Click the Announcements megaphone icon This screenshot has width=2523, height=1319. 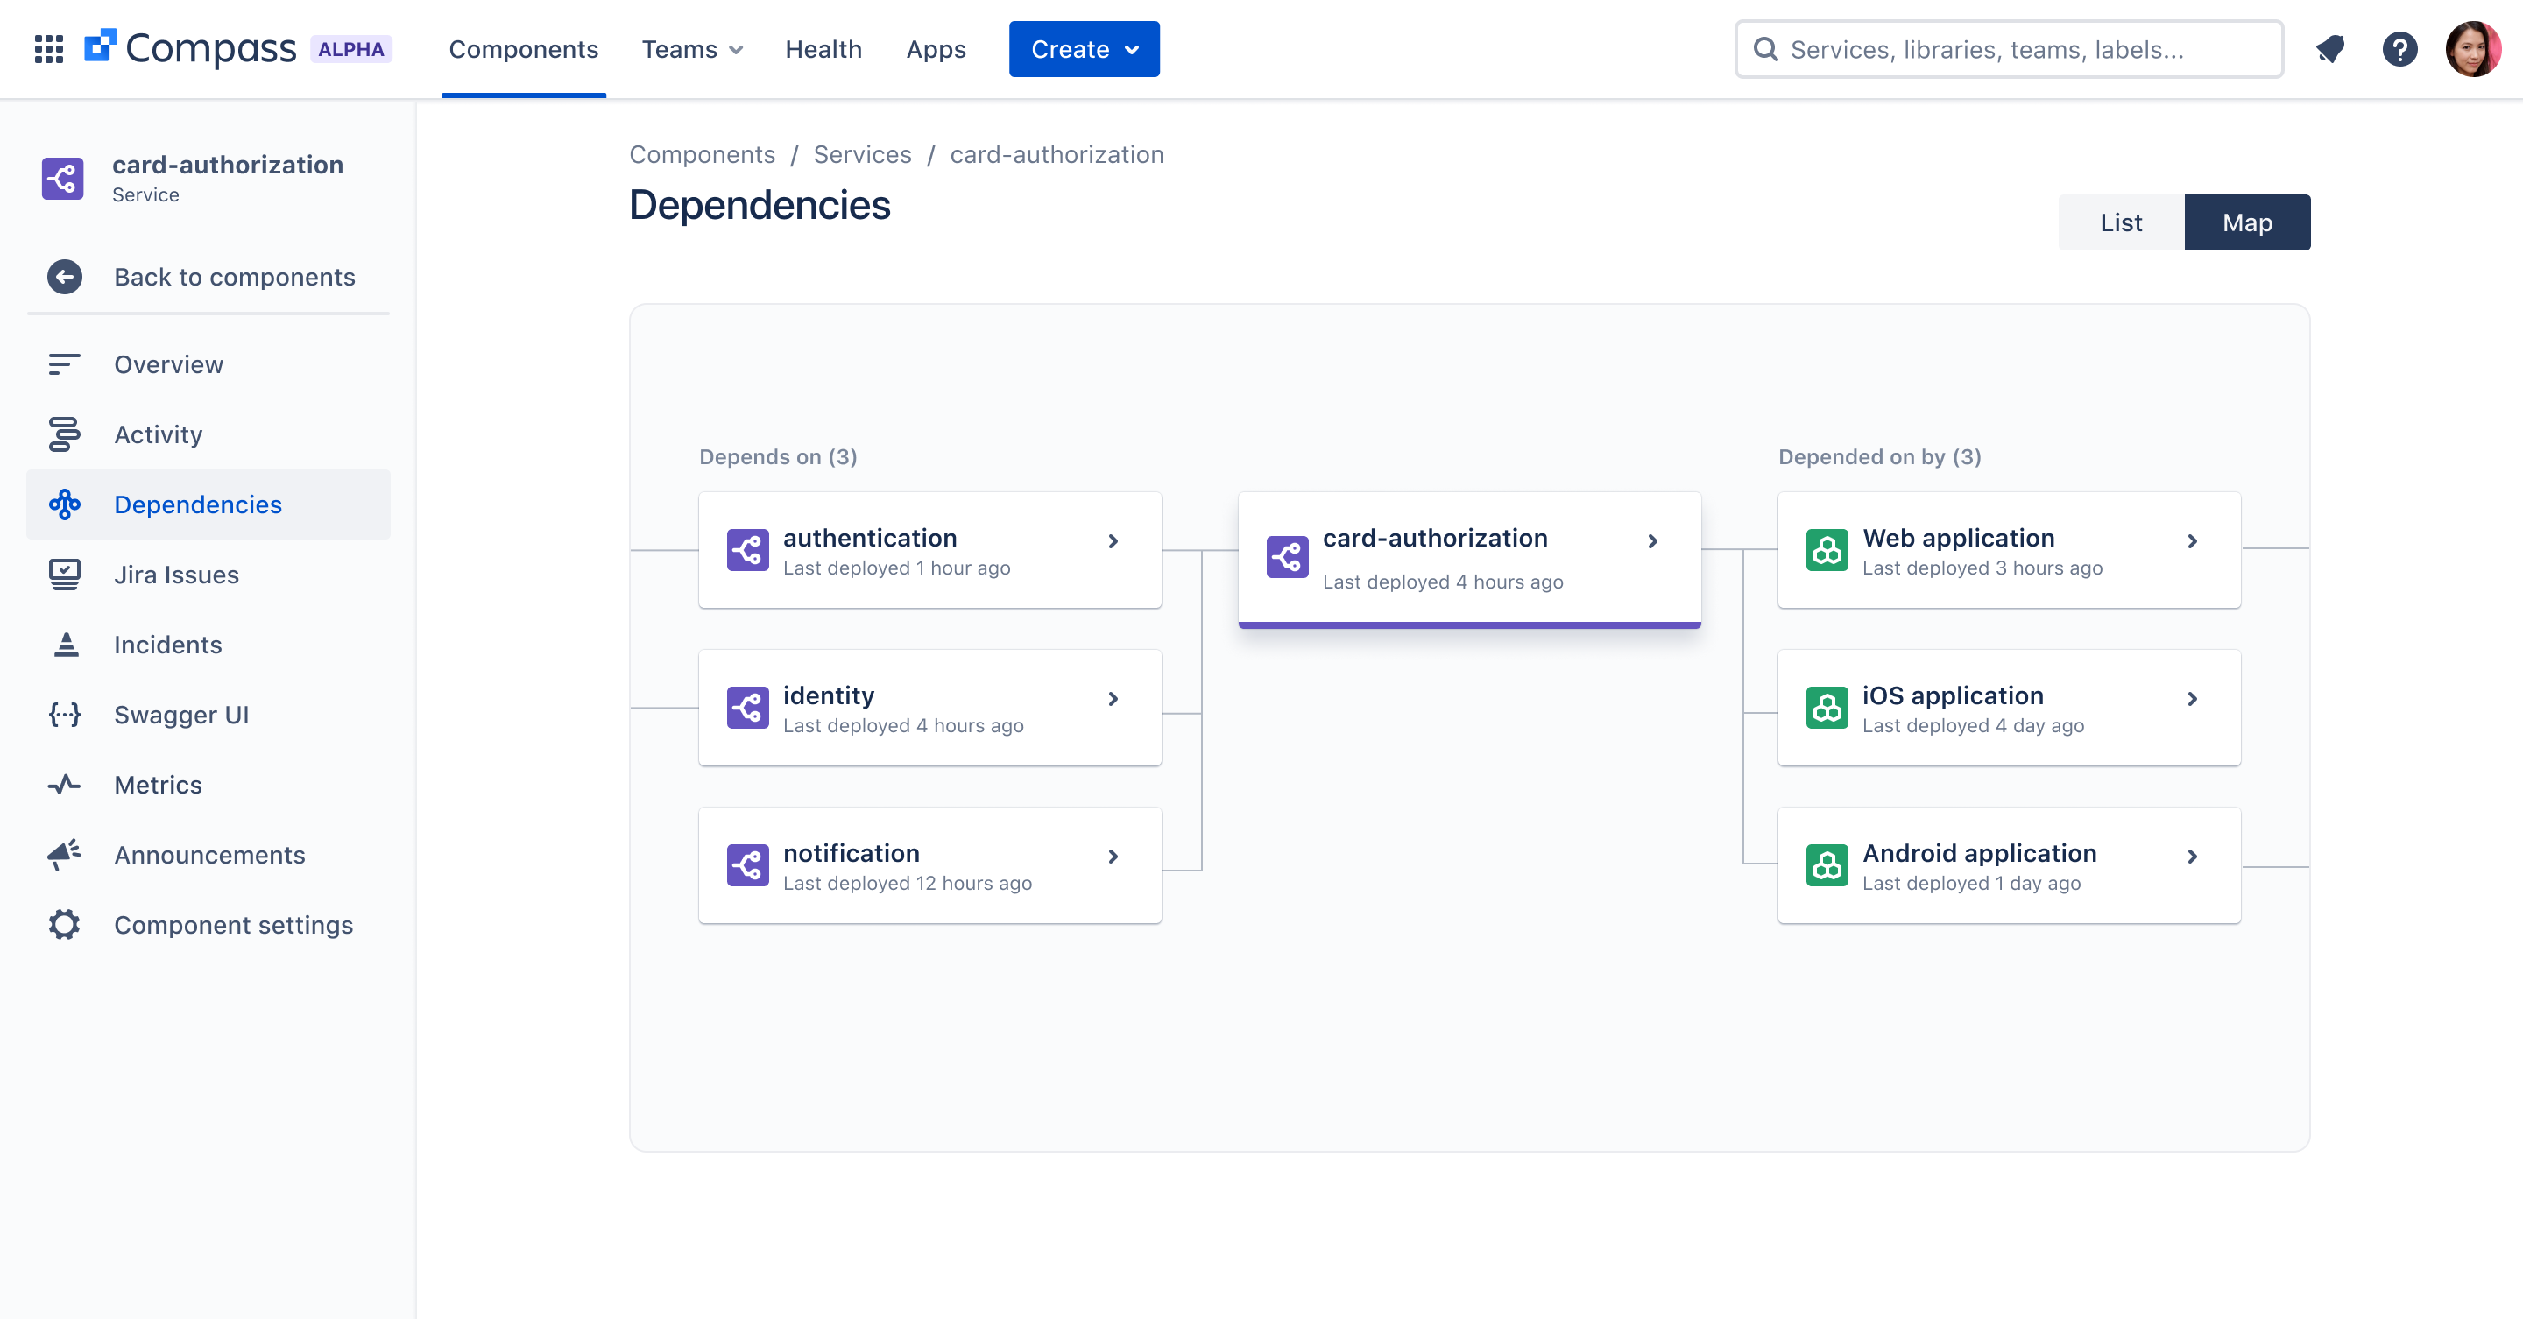click(x=65, y=855)
